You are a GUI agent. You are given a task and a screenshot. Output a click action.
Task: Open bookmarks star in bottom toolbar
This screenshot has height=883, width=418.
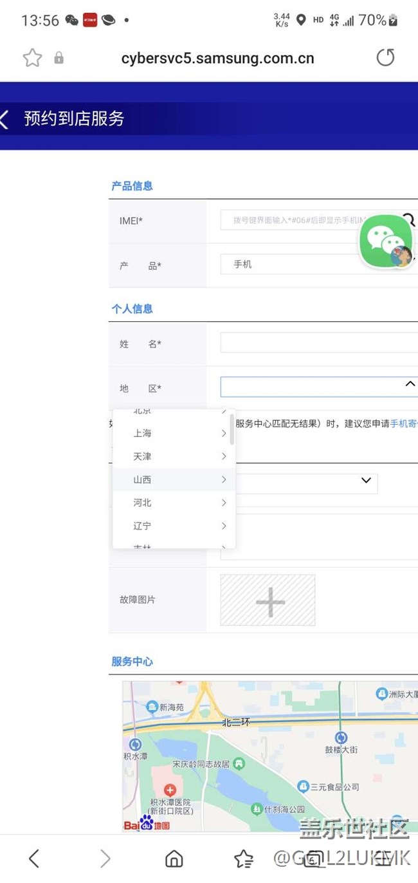(244, 858)
